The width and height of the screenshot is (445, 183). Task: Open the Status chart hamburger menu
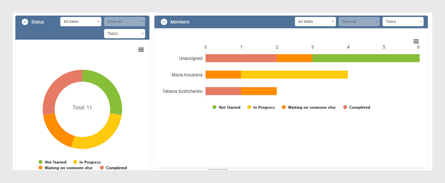coord(141,50)
